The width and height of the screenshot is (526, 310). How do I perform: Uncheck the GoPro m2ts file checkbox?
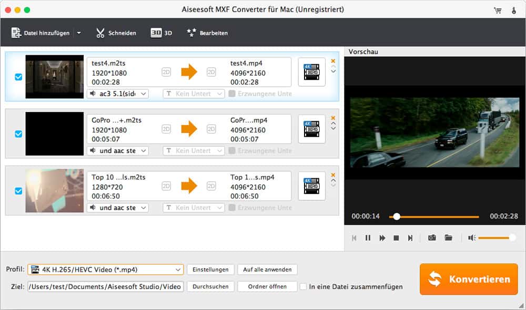coord(18,134)
